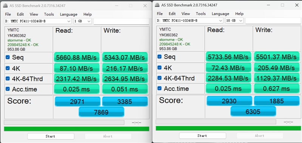
Task: Click the 1885 write score
Action: 277,101
